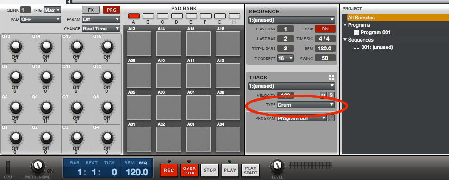
Task: Click the PLAY START button
Action: pyautogui.click(x=250, y=170)
